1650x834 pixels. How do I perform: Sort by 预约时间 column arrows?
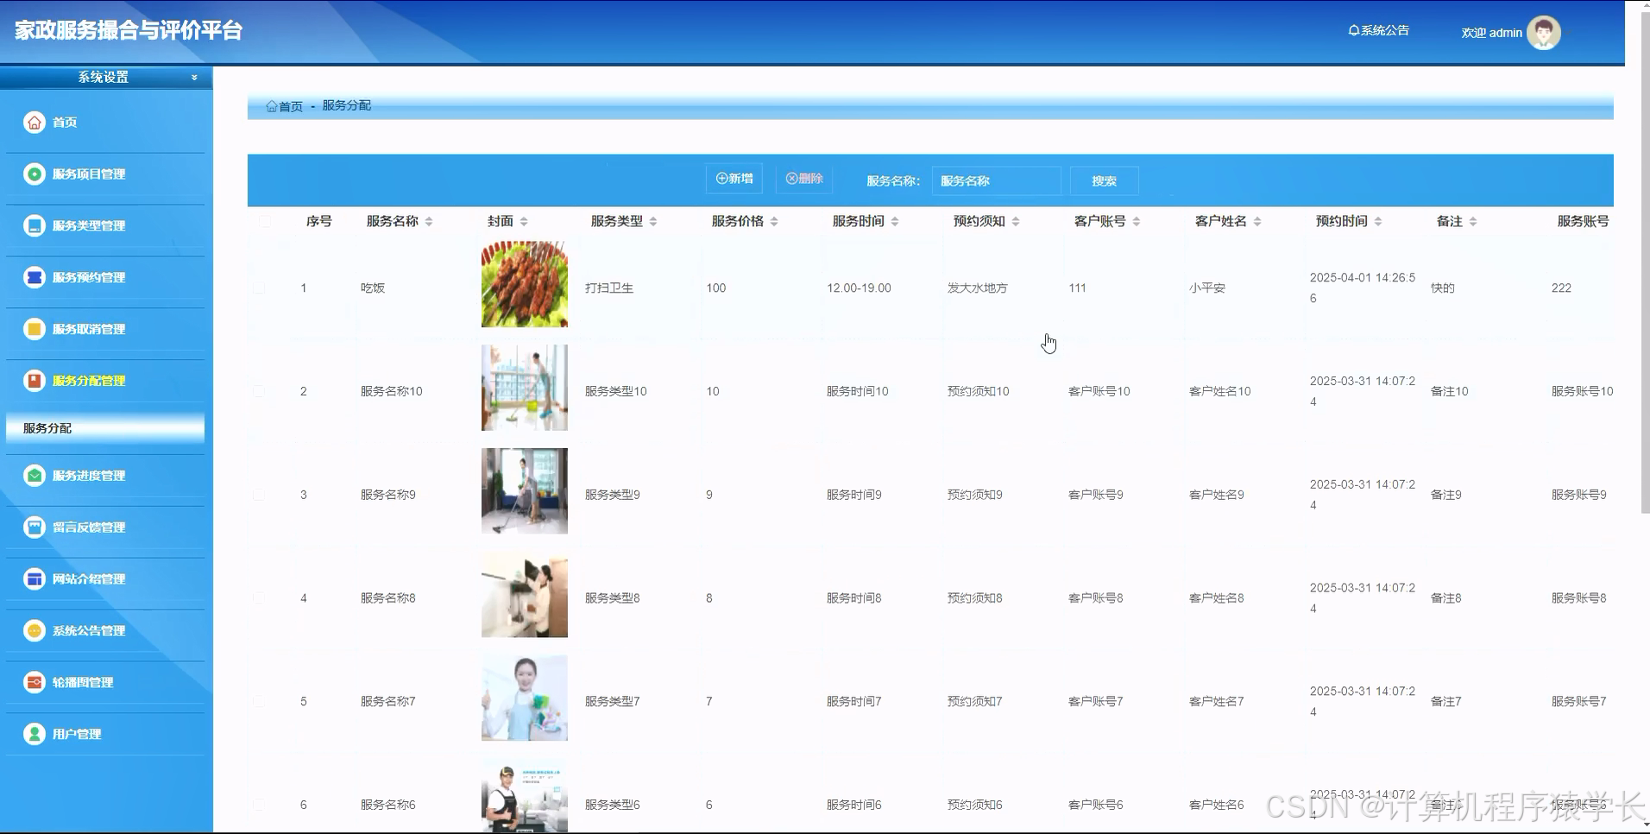pos(1378,222)
